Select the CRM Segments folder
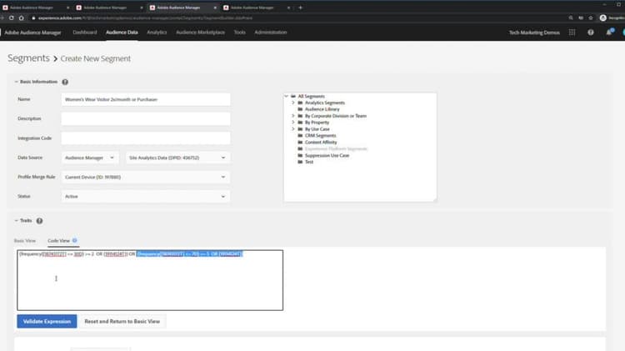This screenshot has height=351, width=625. pos(320,136)
